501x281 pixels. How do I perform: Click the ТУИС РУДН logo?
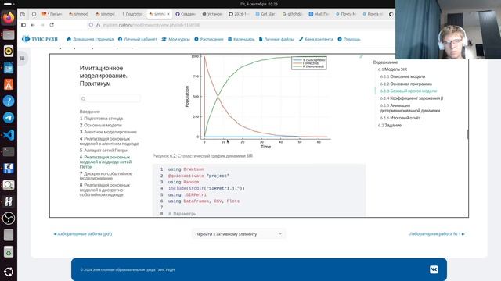pyautogui.click(x=40, y=39)
